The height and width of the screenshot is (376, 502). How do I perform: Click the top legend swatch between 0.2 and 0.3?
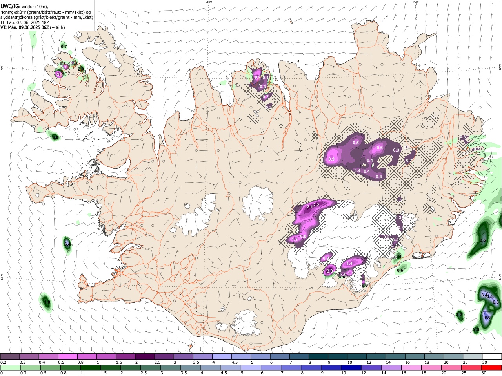(x=10, y=357)
